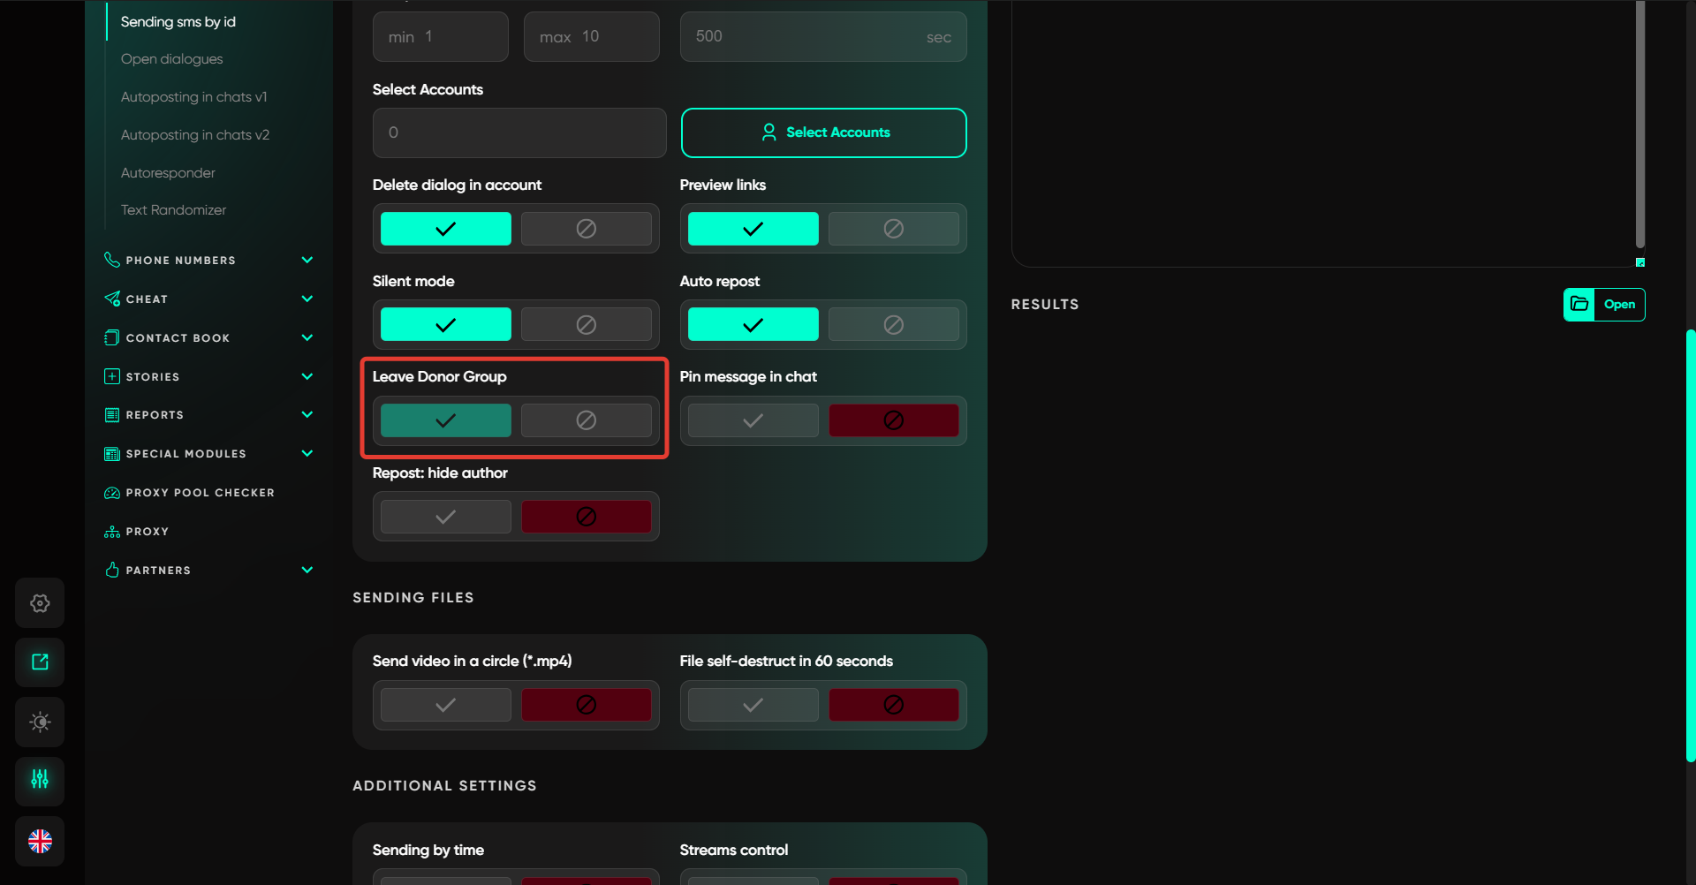This screenshot has height=885, width=1696.
Task: Enable Pin message in chat checkmark
Action: (753, 420)
